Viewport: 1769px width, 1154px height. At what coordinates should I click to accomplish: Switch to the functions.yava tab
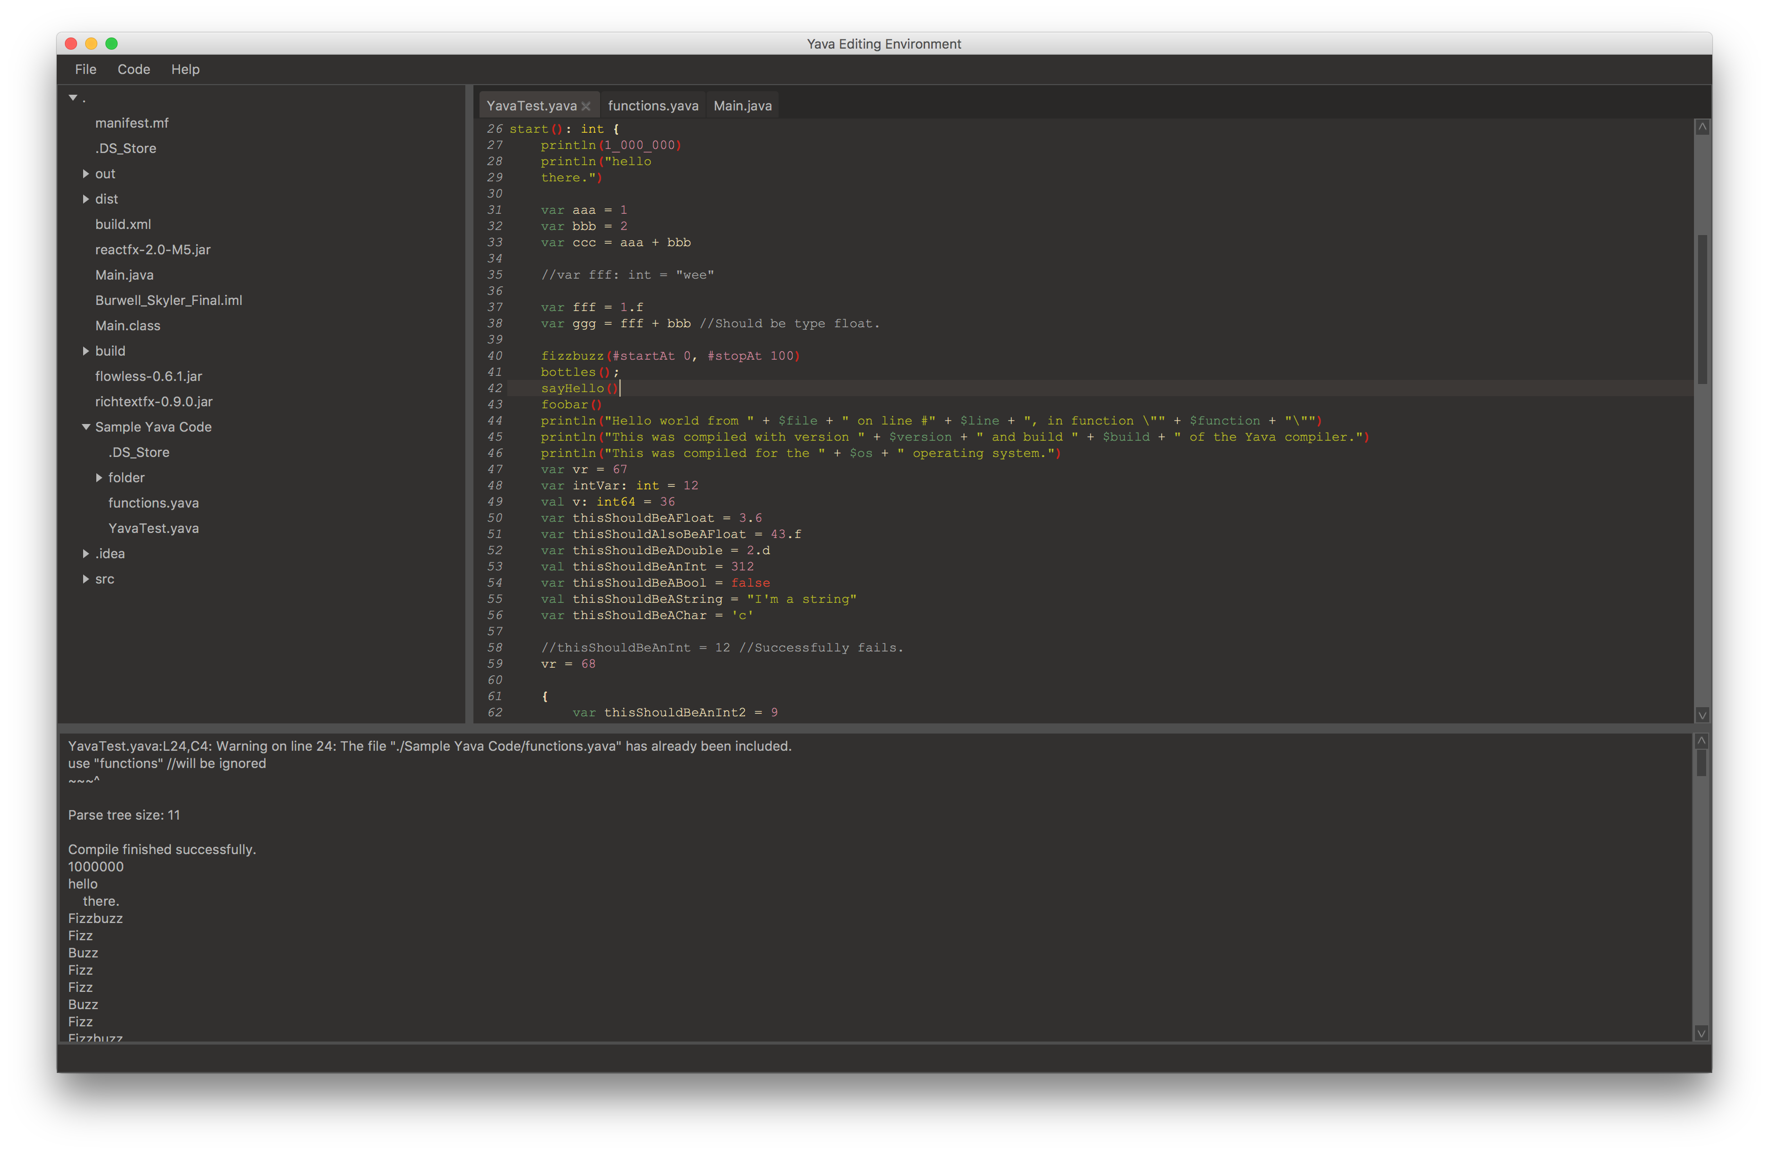tap(652, 105)
